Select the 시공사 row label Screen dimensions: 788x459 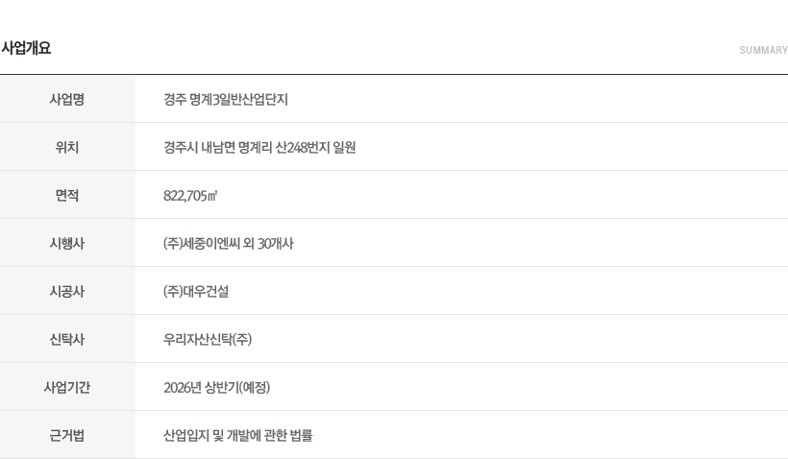(67, 291)
